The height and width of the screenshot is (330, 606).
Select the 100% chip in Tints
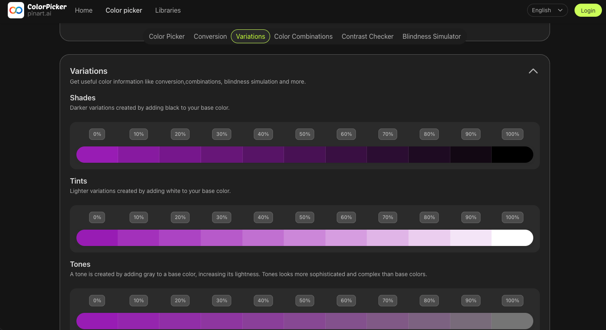(512, 217)
